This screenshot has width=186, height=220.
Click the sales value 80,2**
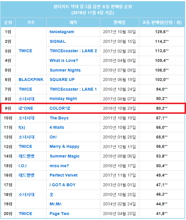162,108
